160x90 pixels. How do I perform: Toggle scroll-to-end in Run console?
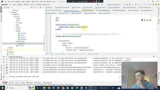click(x=7, y=67)
